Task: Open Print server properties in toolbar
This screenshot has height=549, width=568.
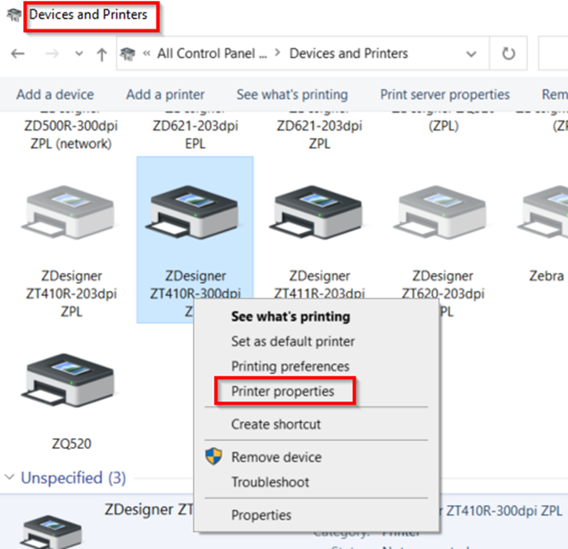Action: click(445, 95)
